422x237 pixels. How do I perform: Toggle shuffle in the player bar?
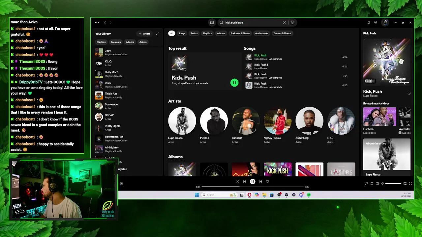click(x=238, y=181)
